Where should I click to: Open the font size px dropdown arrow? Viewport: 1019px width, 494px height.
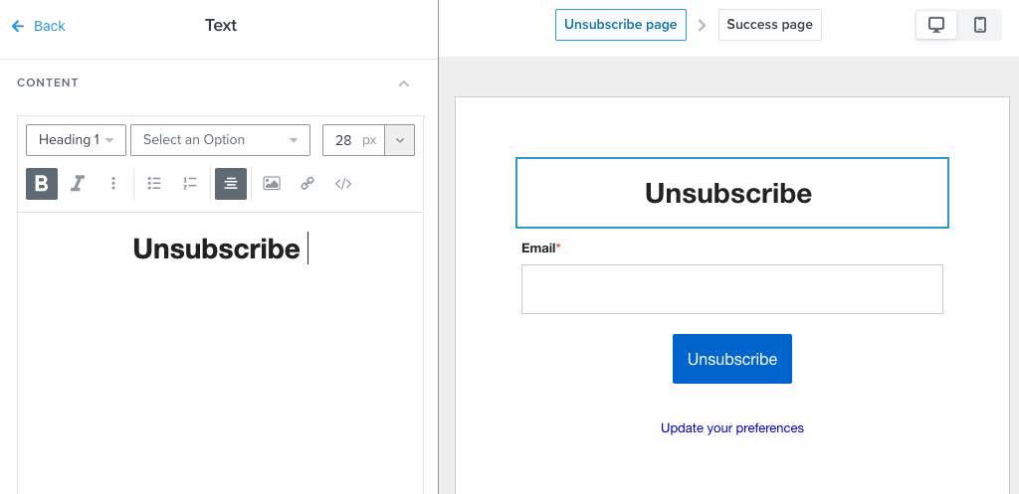400,140
